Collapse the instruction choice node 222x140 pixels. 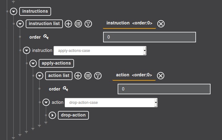click(x=27, y=50)
